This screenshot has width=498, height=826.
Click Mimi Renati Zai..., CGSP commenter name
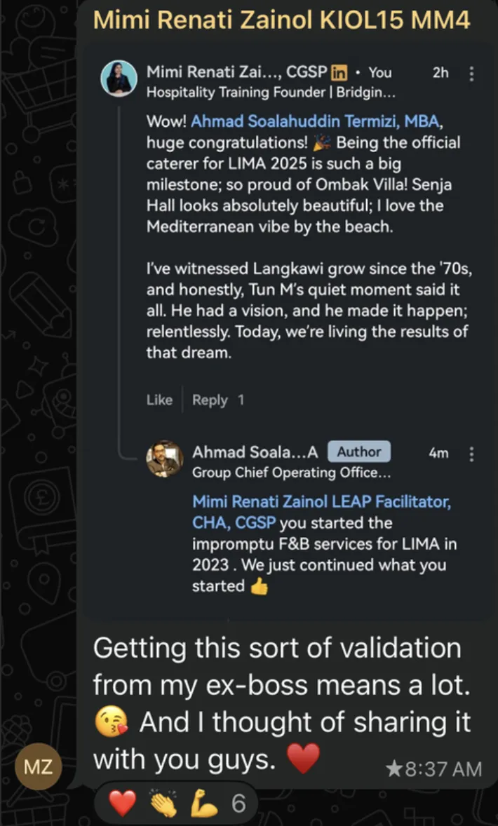coord(236,72)
